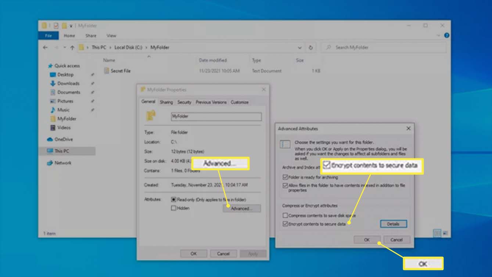This screenshot has width=492, height=277.
Task: Toggle the Hidden attribute checkbox
Action: point(174,208)
